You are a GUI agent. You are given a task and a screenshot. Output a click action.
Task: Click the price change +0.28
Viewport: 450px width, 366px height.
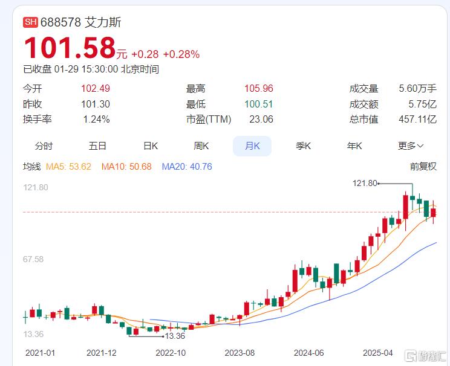[x=145, y=54]
